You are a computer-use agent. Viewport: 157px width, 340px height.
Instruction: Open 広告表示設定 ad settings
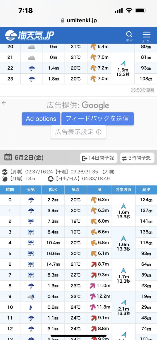tap(78, 132)
